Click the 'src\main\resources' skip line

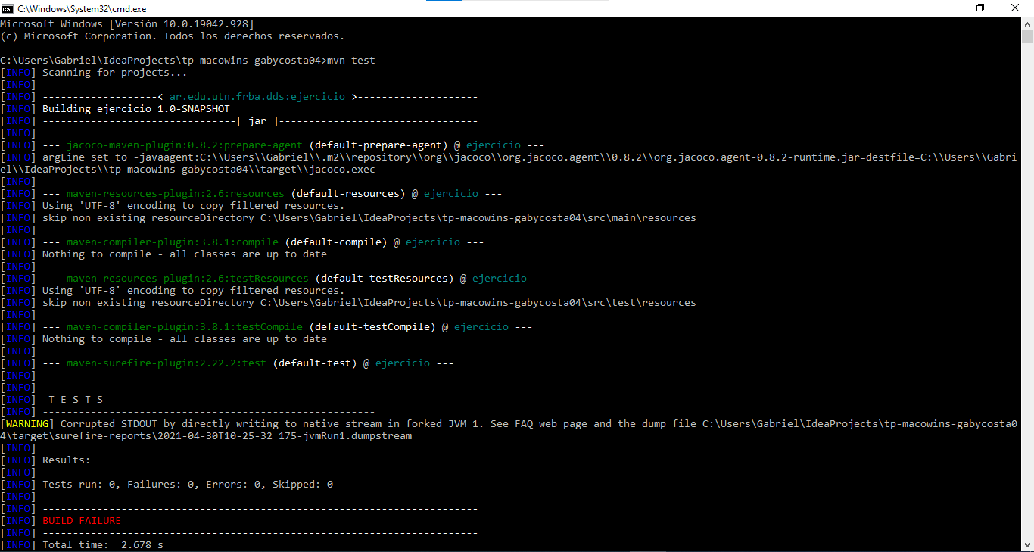point(369,218)
